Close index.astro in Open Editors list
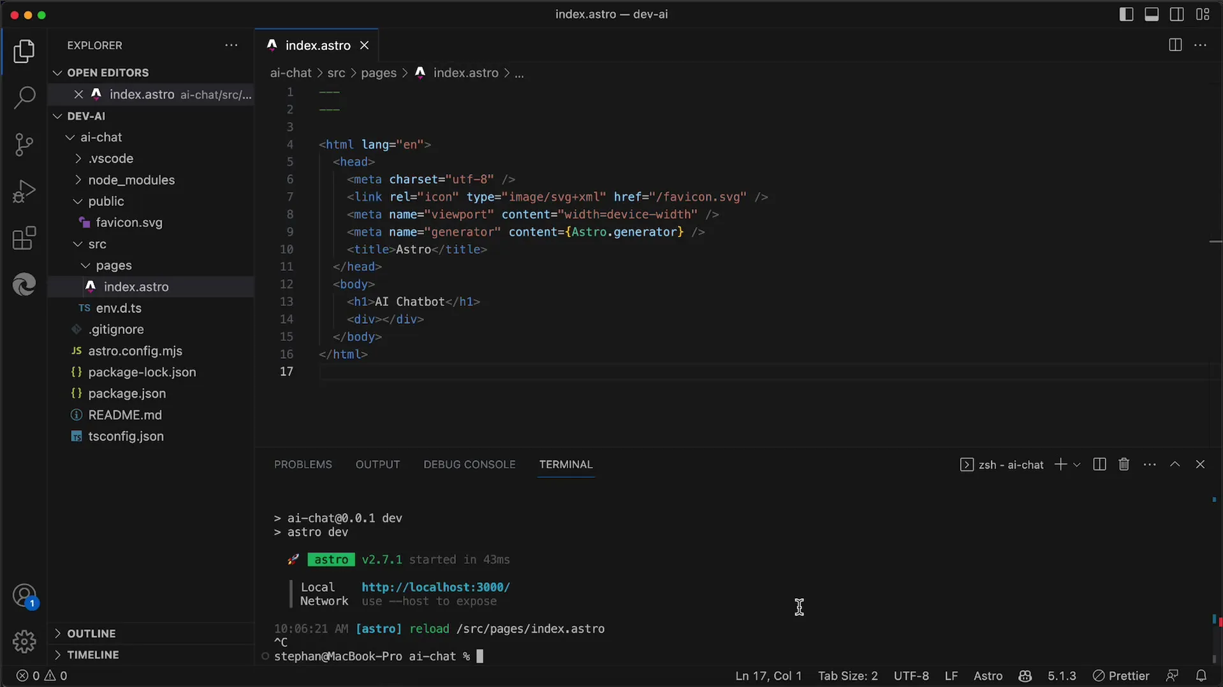1223x687 pixels. tap(78, 94)
